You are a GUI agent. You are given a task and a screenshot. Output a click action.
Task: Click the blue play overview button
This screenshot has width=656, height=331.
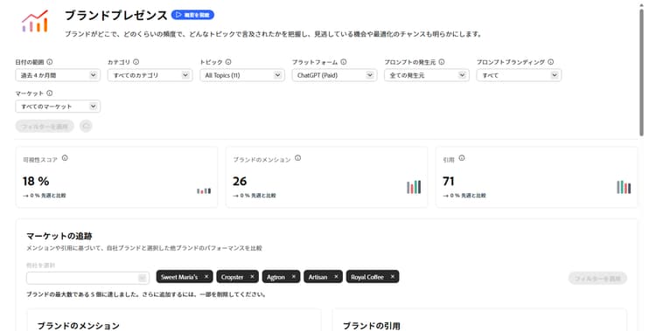pyautogui.click(x=193, y=15)
